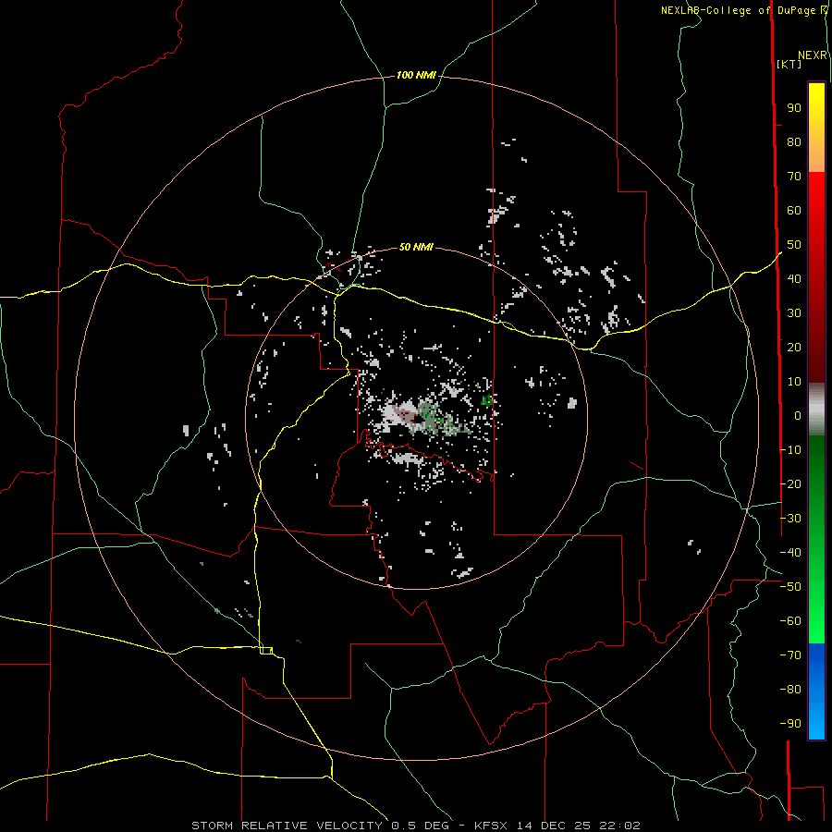Click the 20 value on the velocity scale

click(794, 348)
